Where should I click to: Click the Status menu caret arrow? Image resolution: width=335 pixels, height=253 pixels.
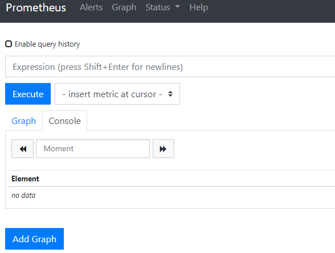click(177, 7)
